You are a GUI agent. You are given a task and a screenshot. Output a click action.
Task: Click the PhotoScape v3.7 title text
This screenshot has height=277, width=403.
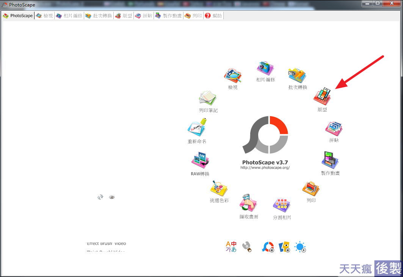tap(265, 162)
